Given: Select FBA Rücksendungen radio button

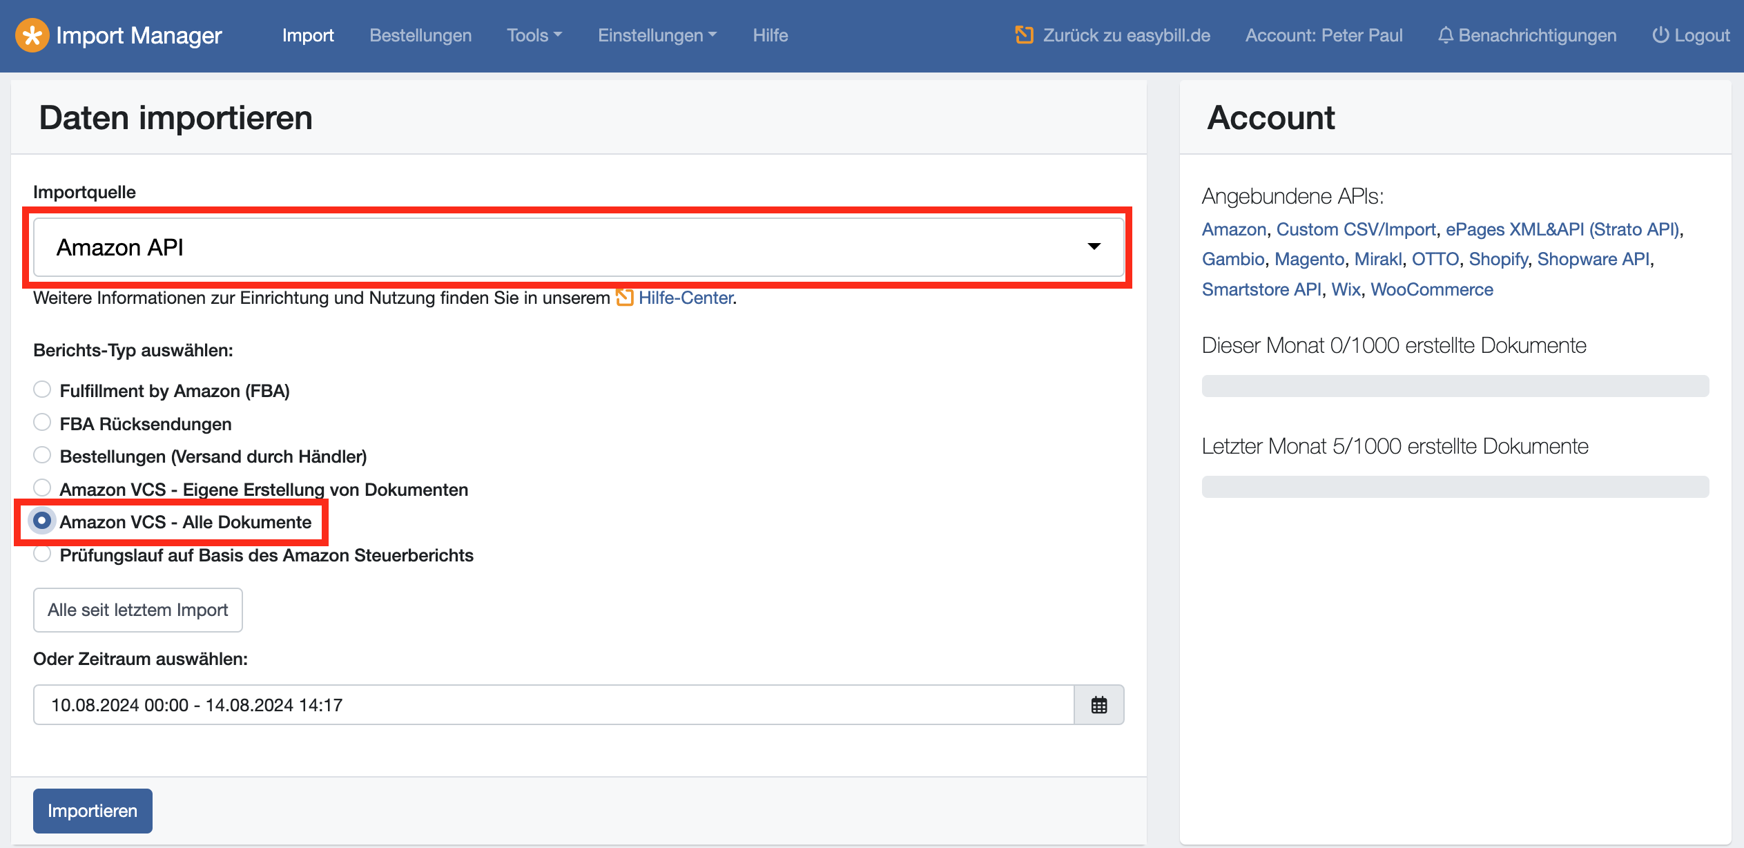Looking at the screenshot, I should (x=42, y=423).
